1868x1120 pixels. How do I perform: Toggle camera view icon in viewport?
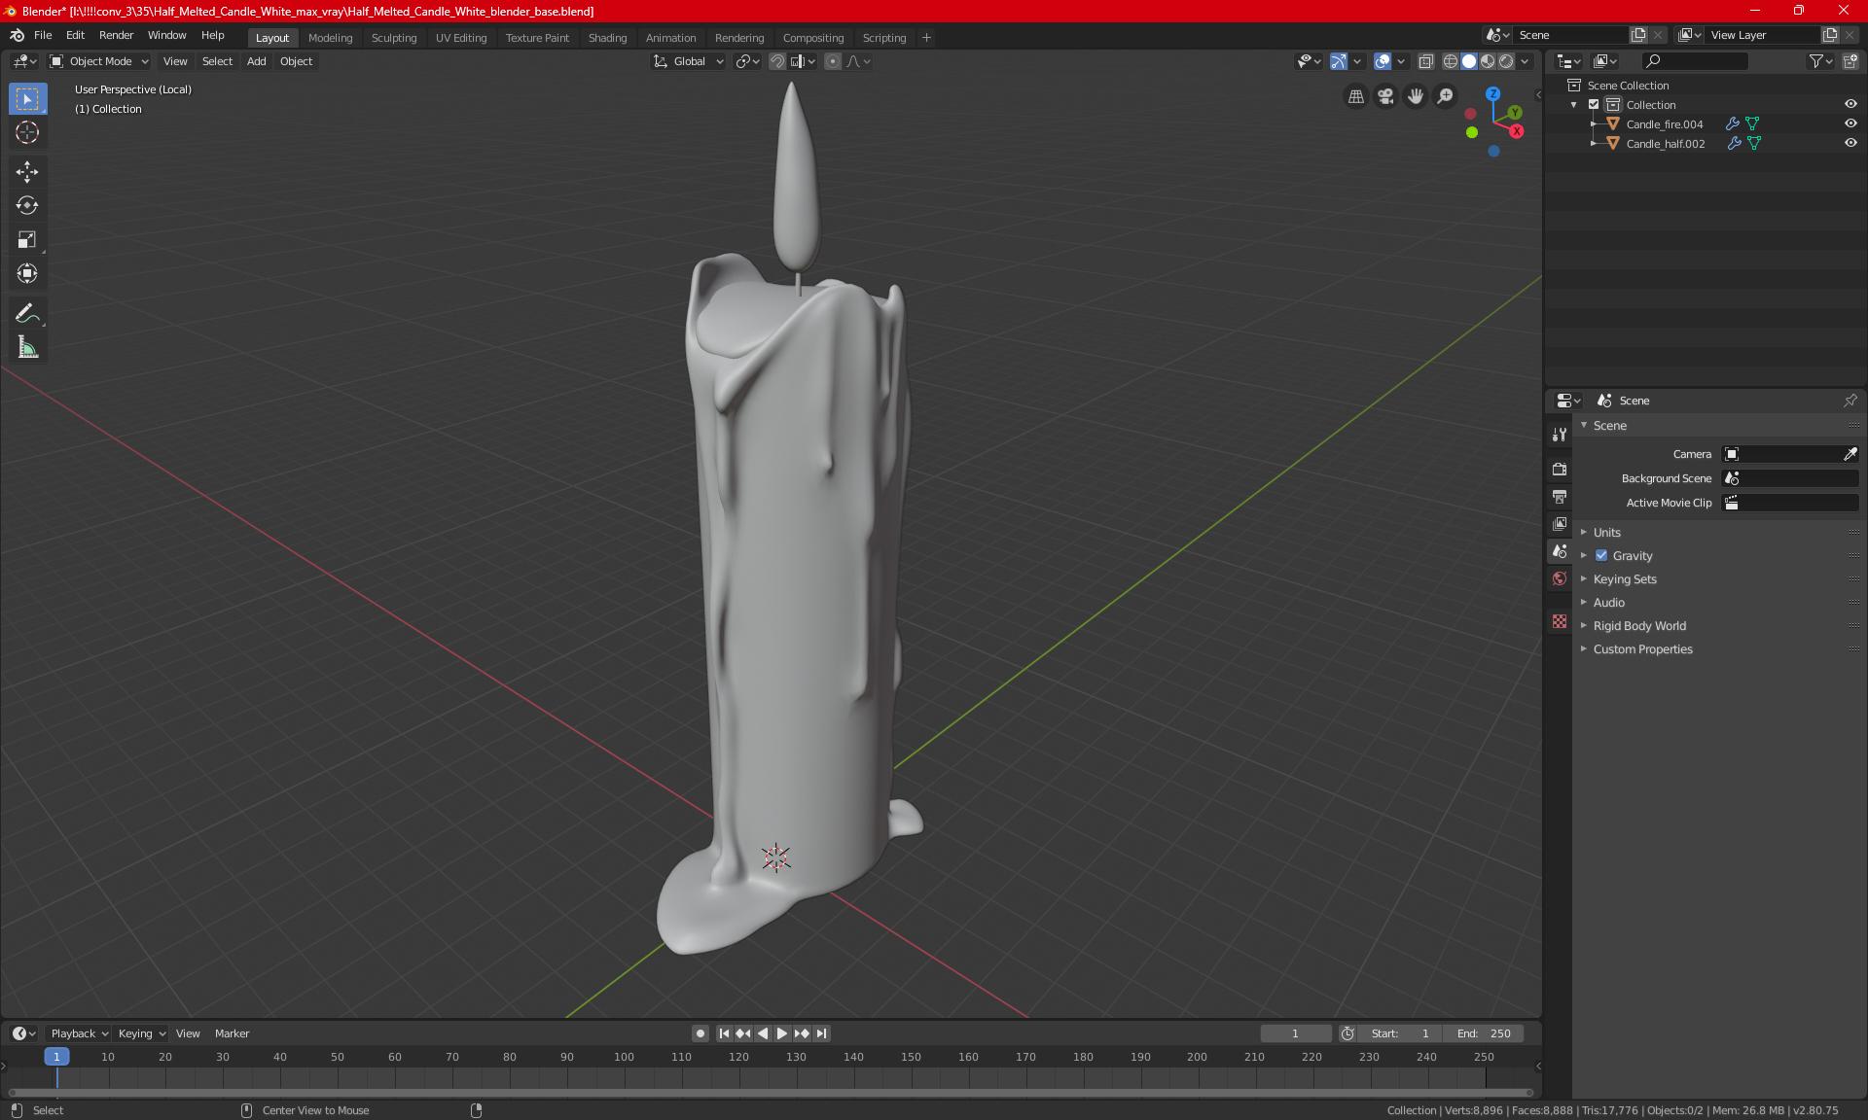tap(1385, 96)
